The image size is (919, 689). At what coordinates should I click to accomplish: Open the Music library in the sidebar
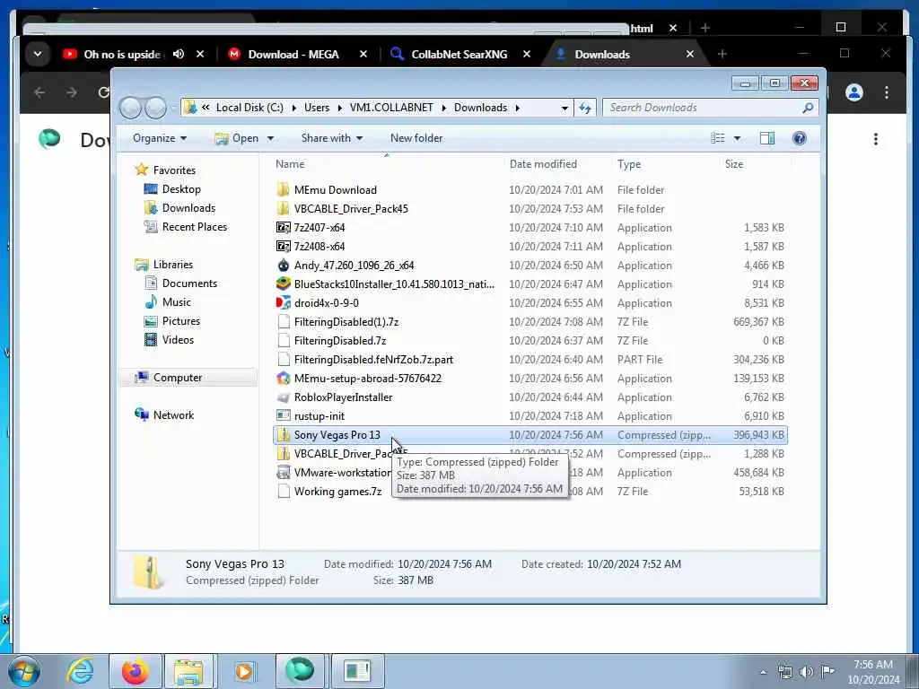tap(176, 302)
